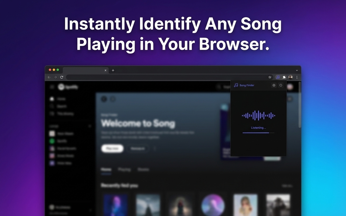This screenshot has width=346, height=216.
Task: Open Song Finder history clock icon
Action: [281, 85]
